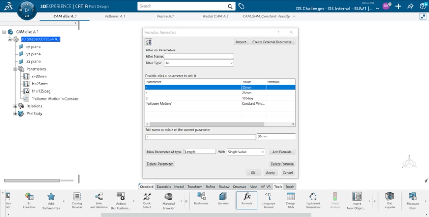This screenshot has height=217, width=429.
Task: Open dropdown next to DS Challenges context
Action: [378, 9]
